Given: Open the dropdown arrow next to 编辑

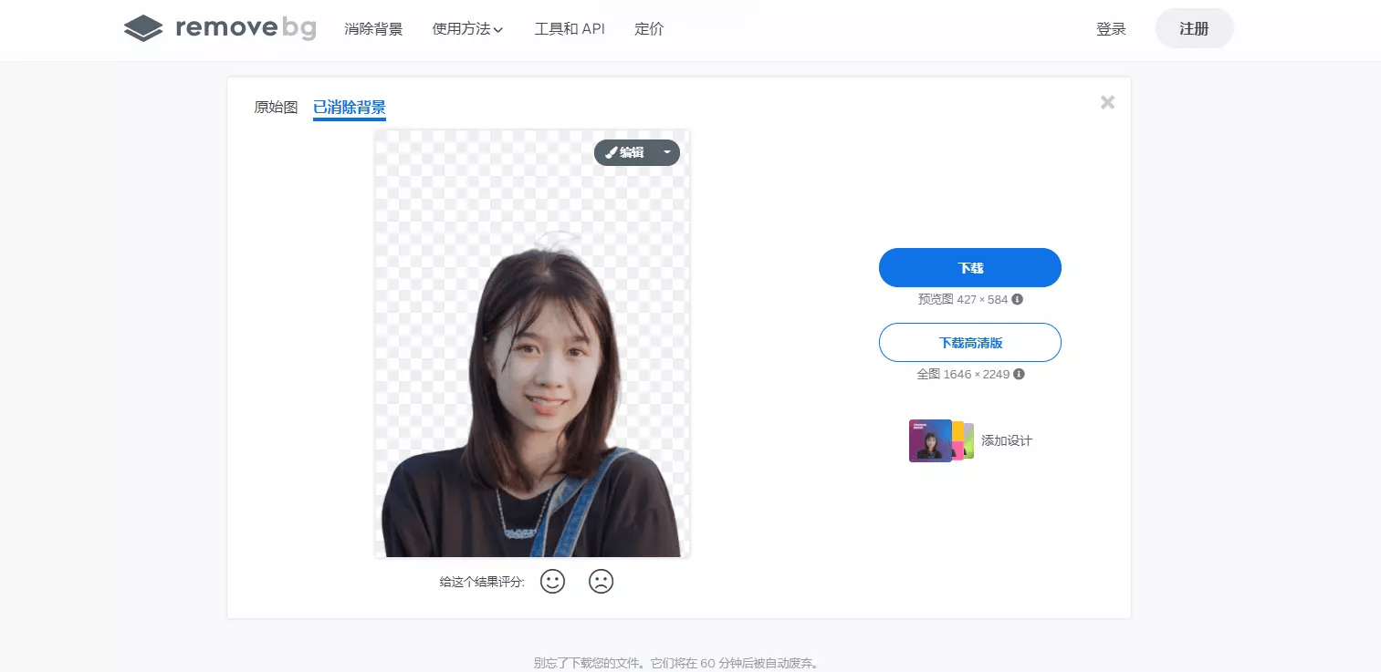Looking at the screenshot, I should click(667, 152).
